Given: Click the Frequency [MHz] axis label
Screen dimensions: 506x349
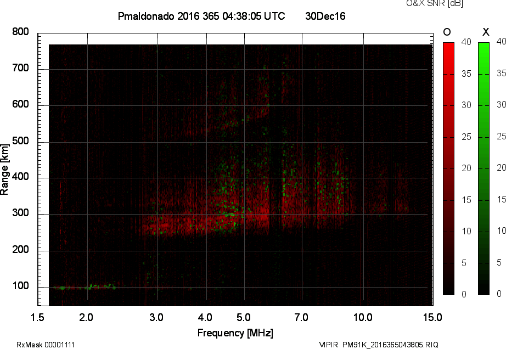Looking at the screenshot, I should point(235,331).
